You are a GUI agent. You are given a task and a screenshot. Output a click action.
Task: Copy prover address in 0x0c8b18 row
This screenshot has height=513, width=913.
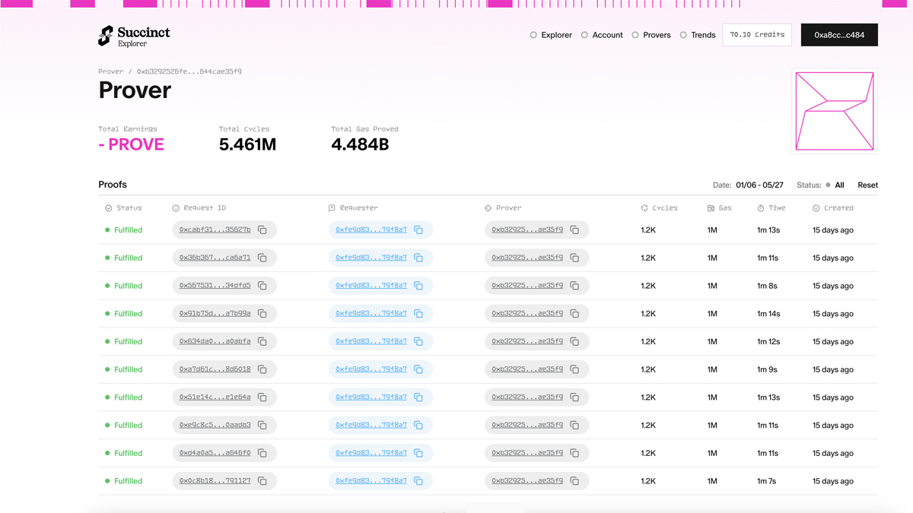pos(574,481)
